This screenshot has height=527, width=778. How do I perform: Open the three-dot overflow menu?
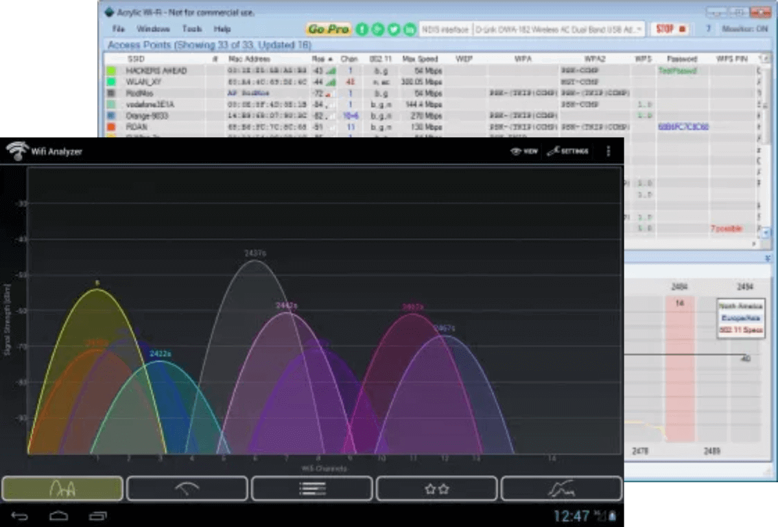point(608,151)
